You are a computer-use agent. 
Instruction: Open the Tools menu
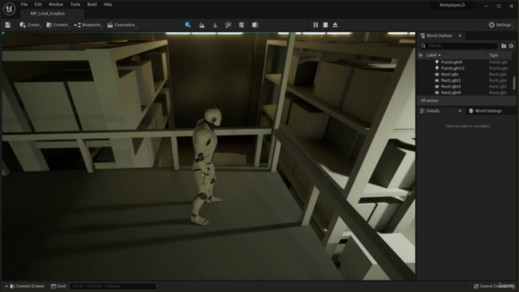click(75, 5)
